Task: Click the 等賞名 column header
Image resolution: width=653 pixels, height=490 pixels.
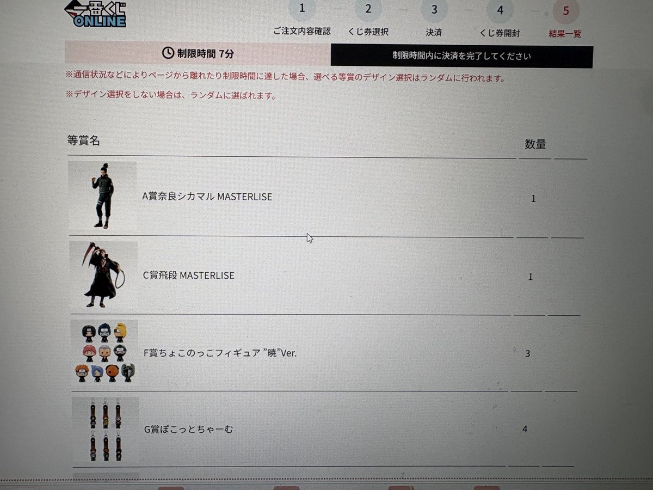Action: 83,140
